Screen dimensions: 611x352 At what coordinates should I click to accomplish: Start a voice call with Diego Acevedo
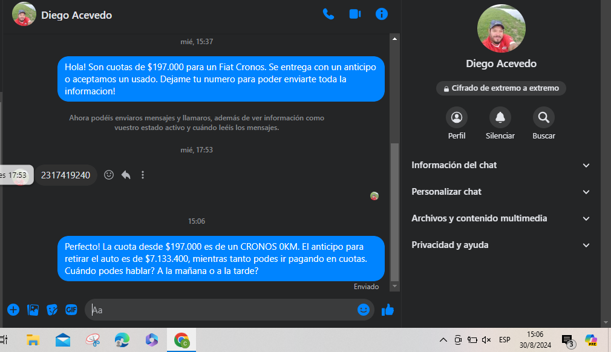click(x=328, y=15)
